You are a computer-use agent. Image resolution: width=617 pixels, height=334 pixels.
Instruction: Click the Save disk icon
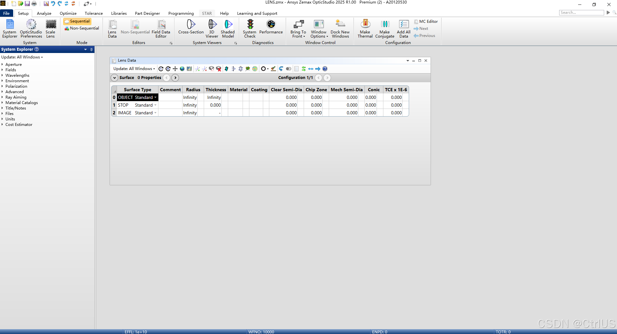[27, 4]
